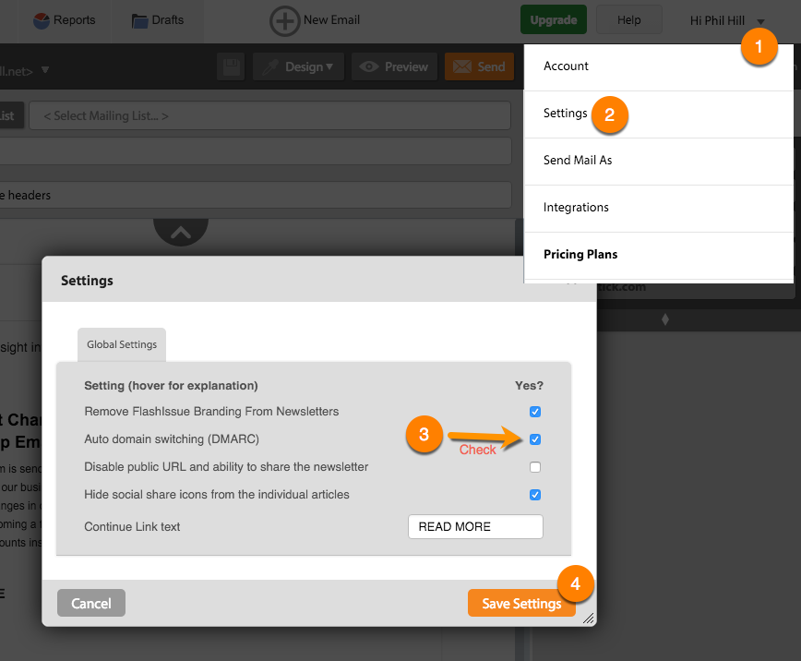This screenshot has width=801, height=661.
Task: Select Settings from the user menu
Action: (565, 114)
